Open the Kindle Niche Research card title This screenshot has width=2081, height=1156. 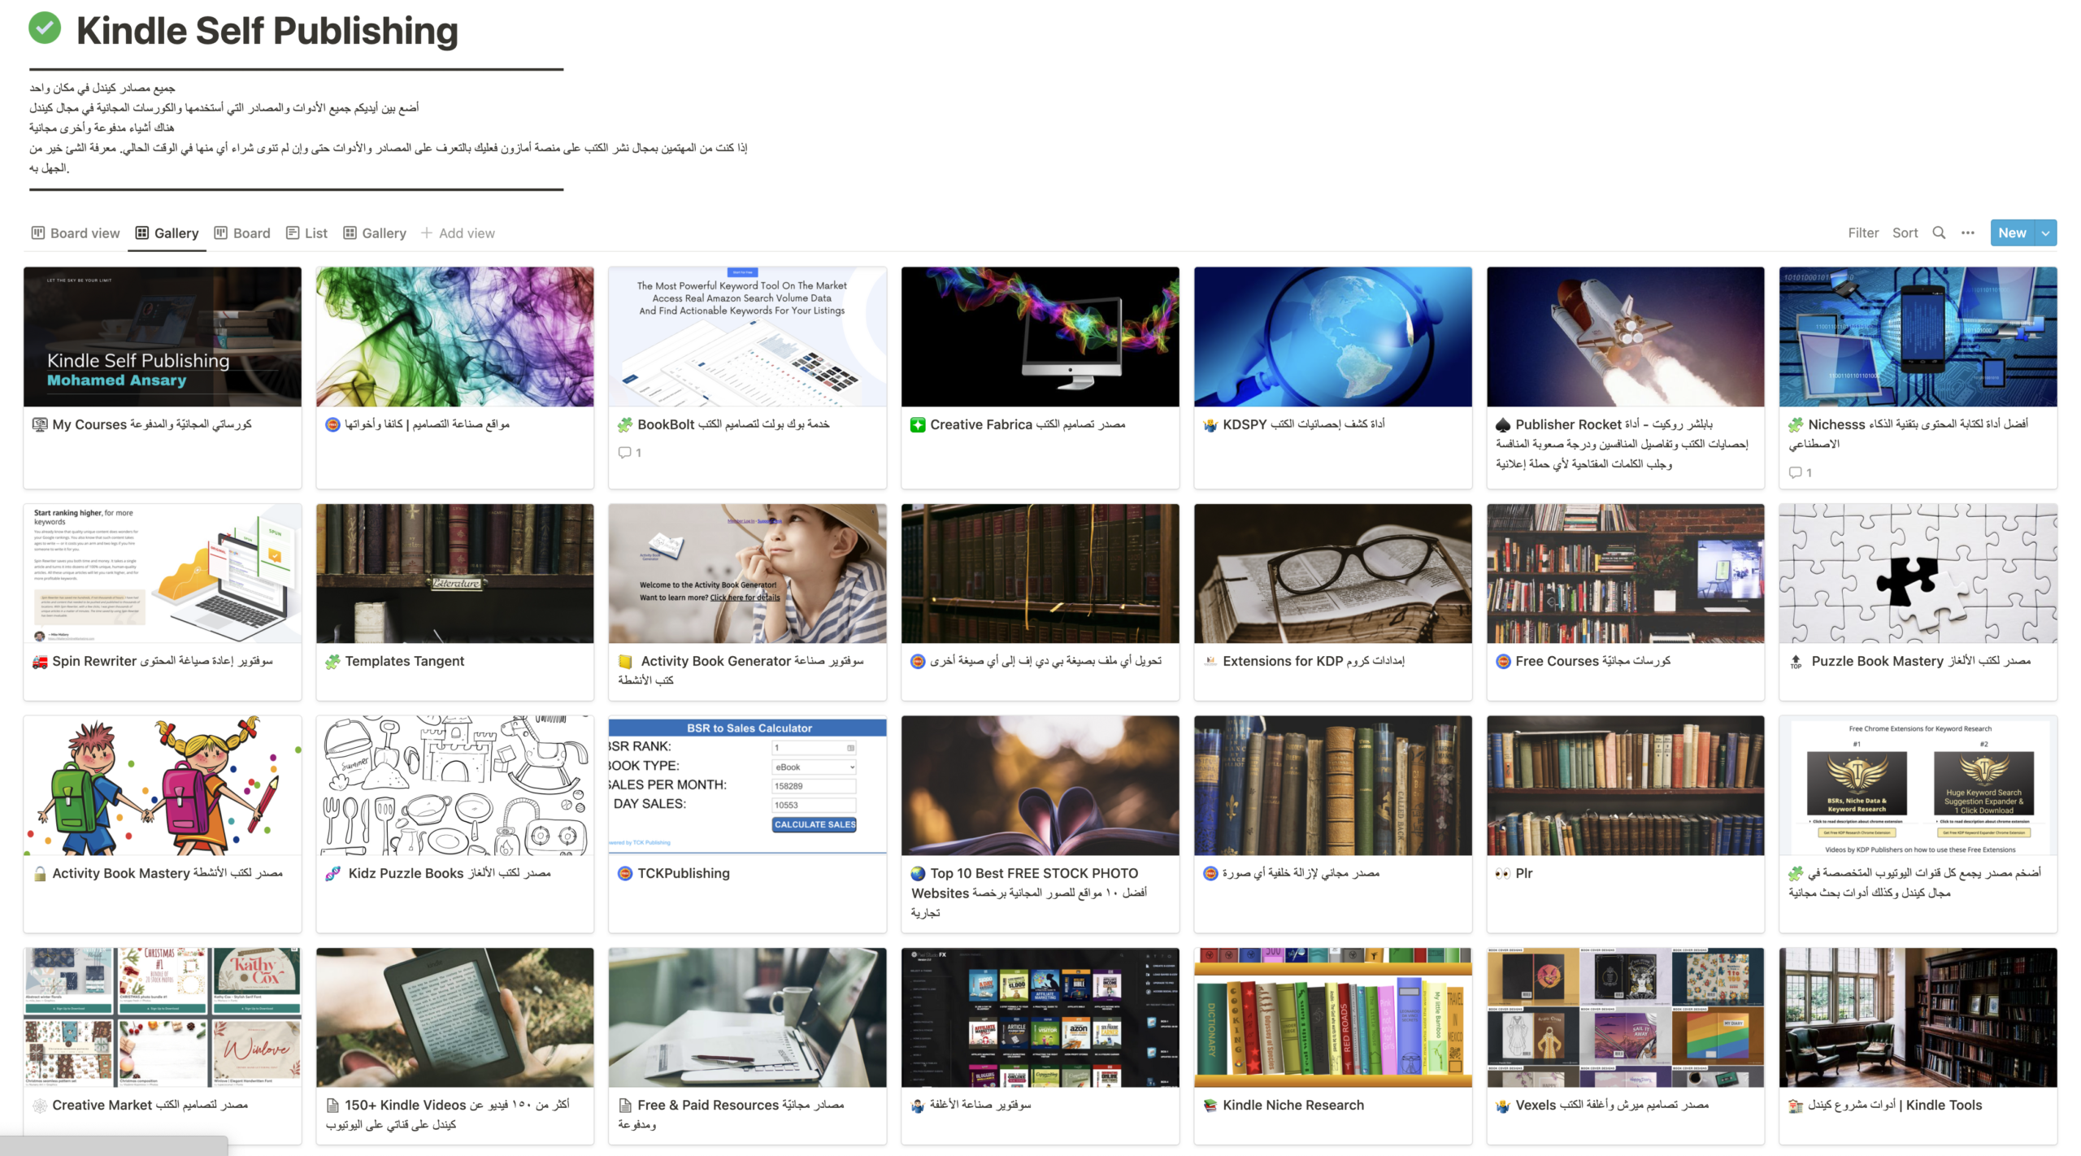point(1292,1105)
